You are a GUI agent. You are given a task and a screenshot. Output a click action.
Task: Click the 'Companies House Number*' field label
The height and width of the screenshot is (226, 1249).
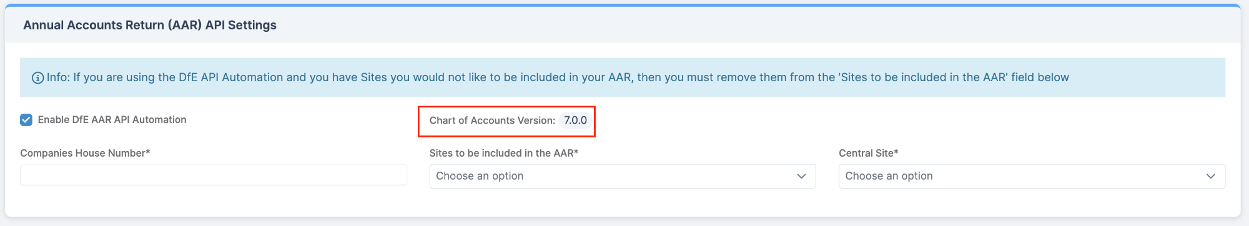(85, 153)
